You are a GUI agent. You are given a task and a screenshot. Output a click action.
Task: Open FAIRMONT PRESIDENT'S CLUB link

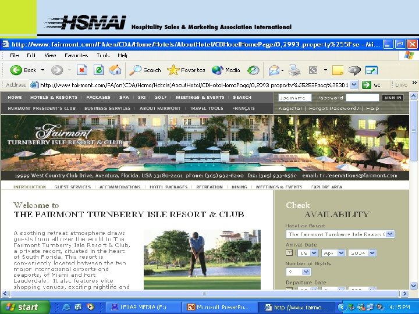click(x=42, y=108)
